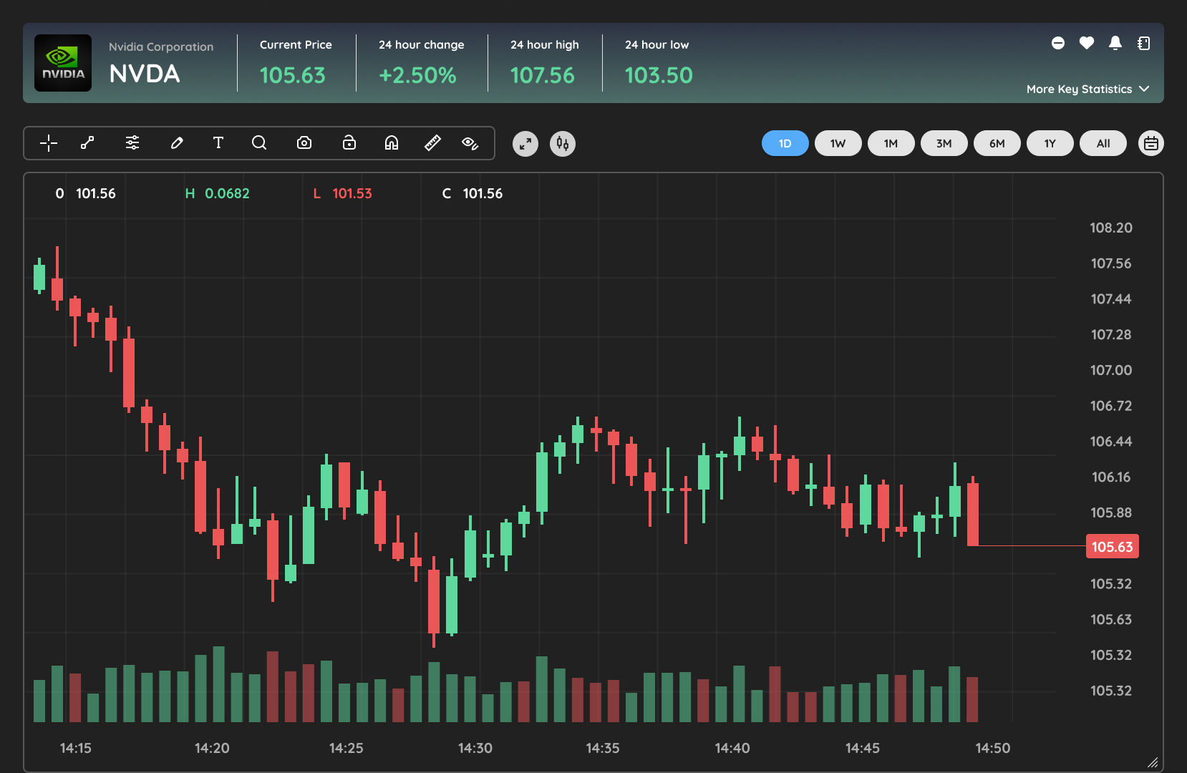Click the 108.20 price axis label

coord(1111,228)
